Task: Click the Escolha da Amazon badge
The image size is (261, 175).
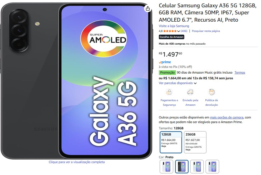Action: 172,37
